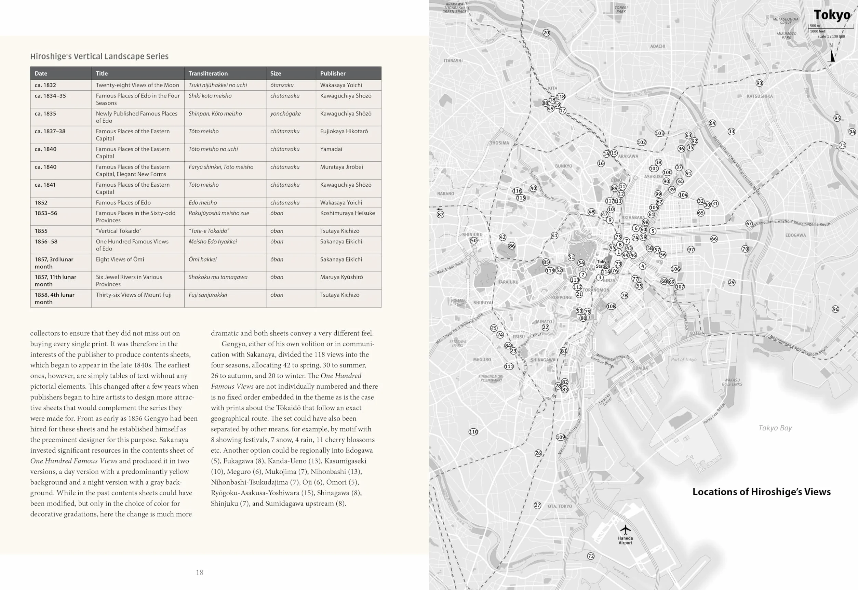
Task: Click the 'Port of Tokyo' map label
Action: 684,359
